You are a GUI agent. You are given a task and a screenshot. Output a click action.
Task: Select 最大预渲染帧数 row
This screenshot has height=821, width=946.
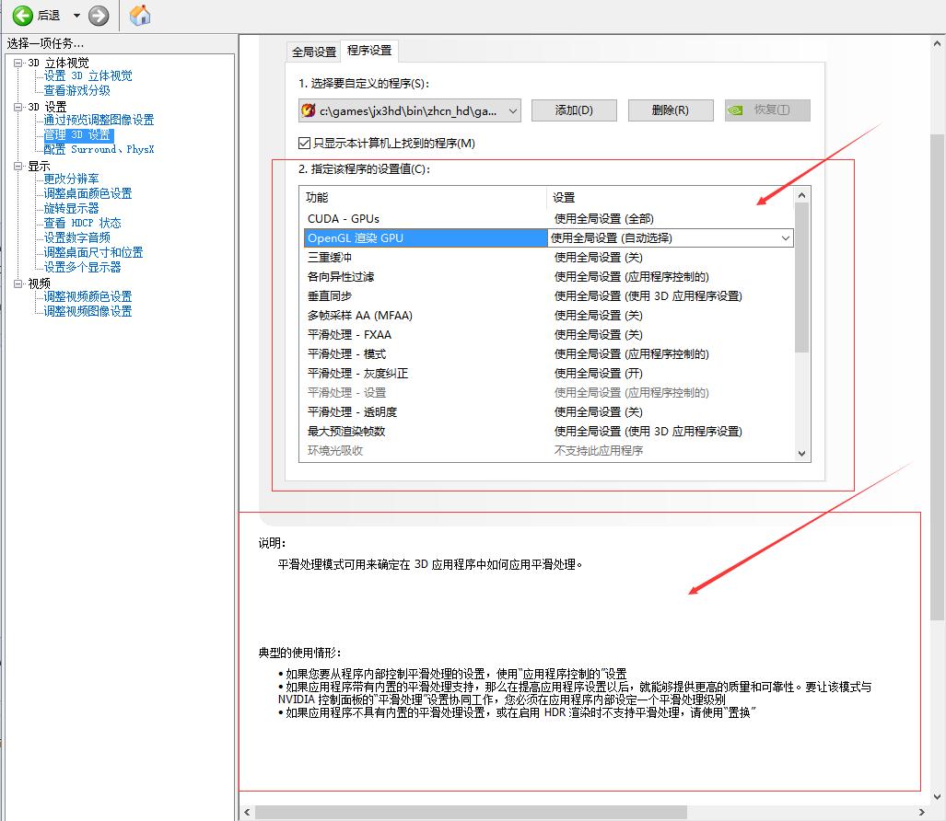(548, 431)
